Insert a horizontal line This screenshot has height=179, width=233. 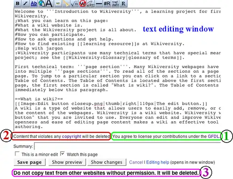click(x=99, y=3)
